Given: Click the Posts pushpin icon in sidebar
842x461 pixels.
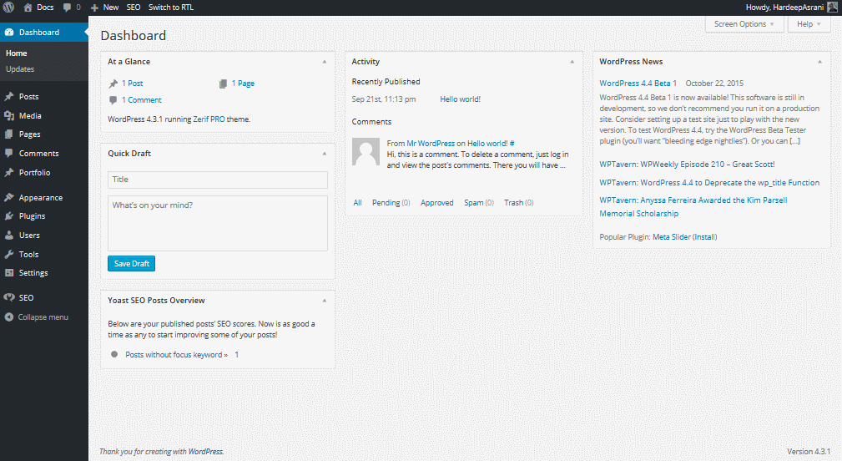Looking at the screenshot, I should coord(9,97).
